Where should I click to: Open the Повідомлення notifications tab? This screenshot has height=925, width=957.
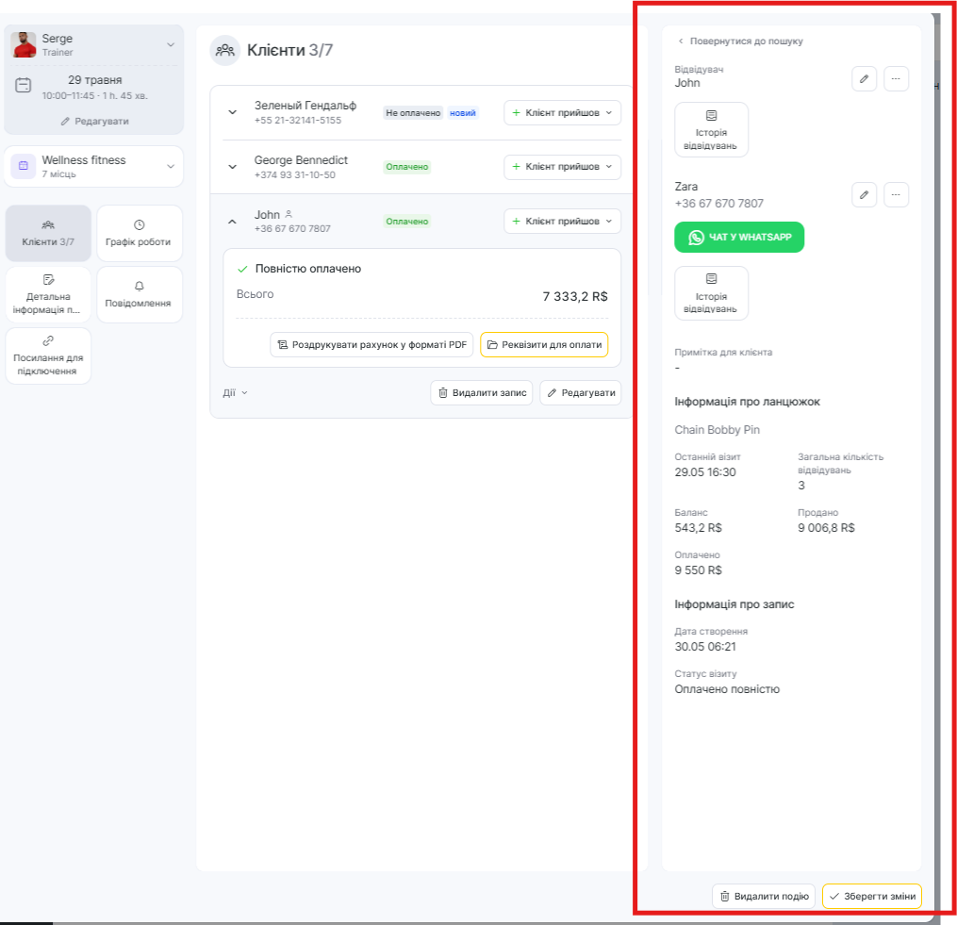pyautogui.click(x=139, y=294)
